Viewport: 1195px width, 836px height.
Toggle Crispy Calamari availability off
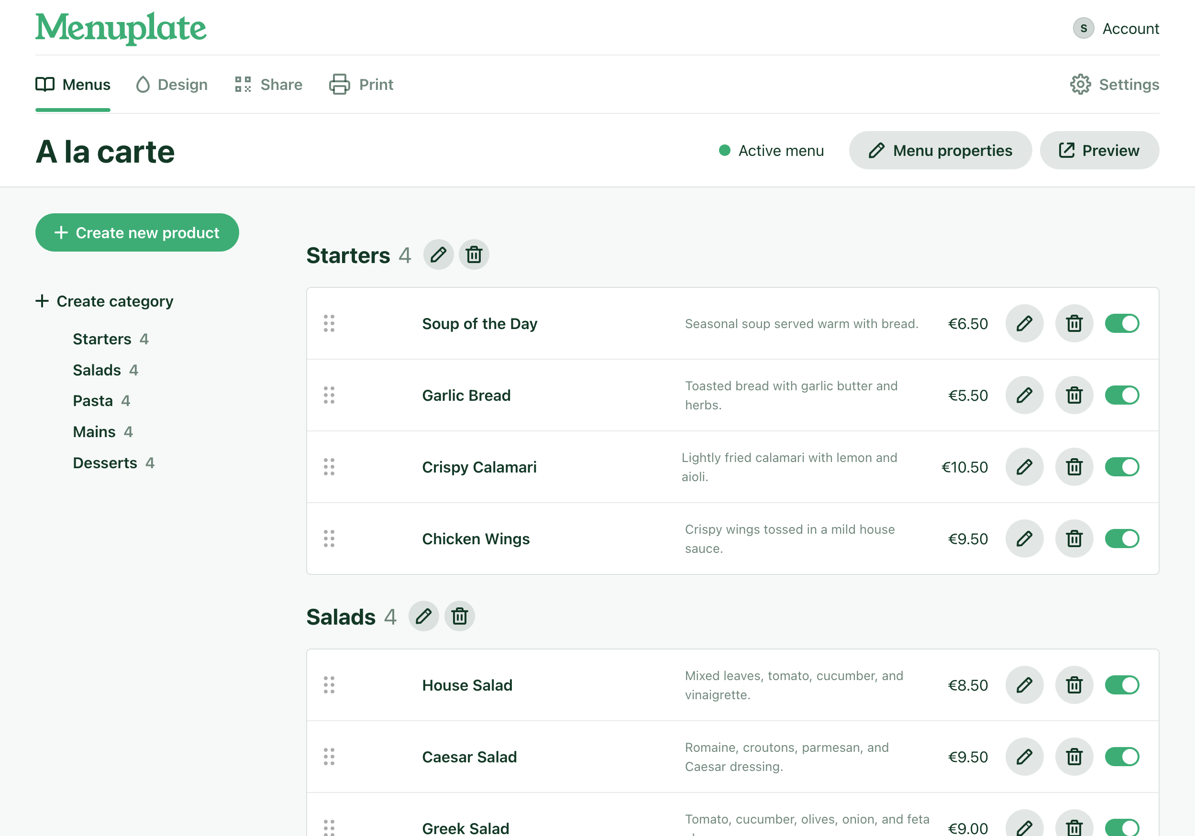tap(1122, 467)
